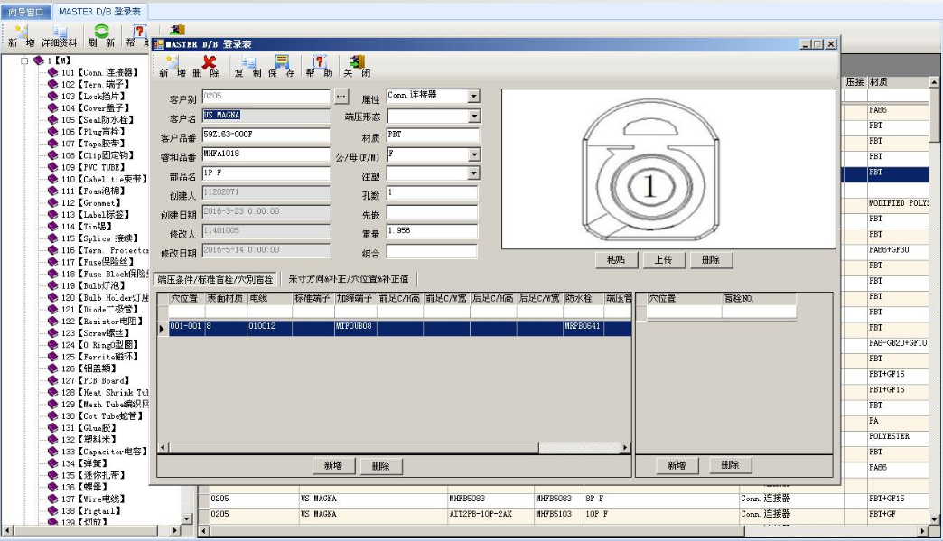The height and width of the screenshot is (541, 943).
Task: Click the empty 组合 input field
Action: click(x=433, y=251)
